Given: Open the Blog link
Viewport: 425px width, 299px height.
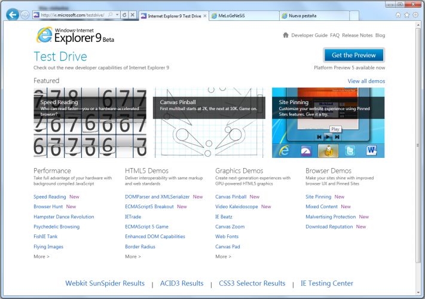Looking at the screenshot, I should pyautogui.click(x=380, y=35).
